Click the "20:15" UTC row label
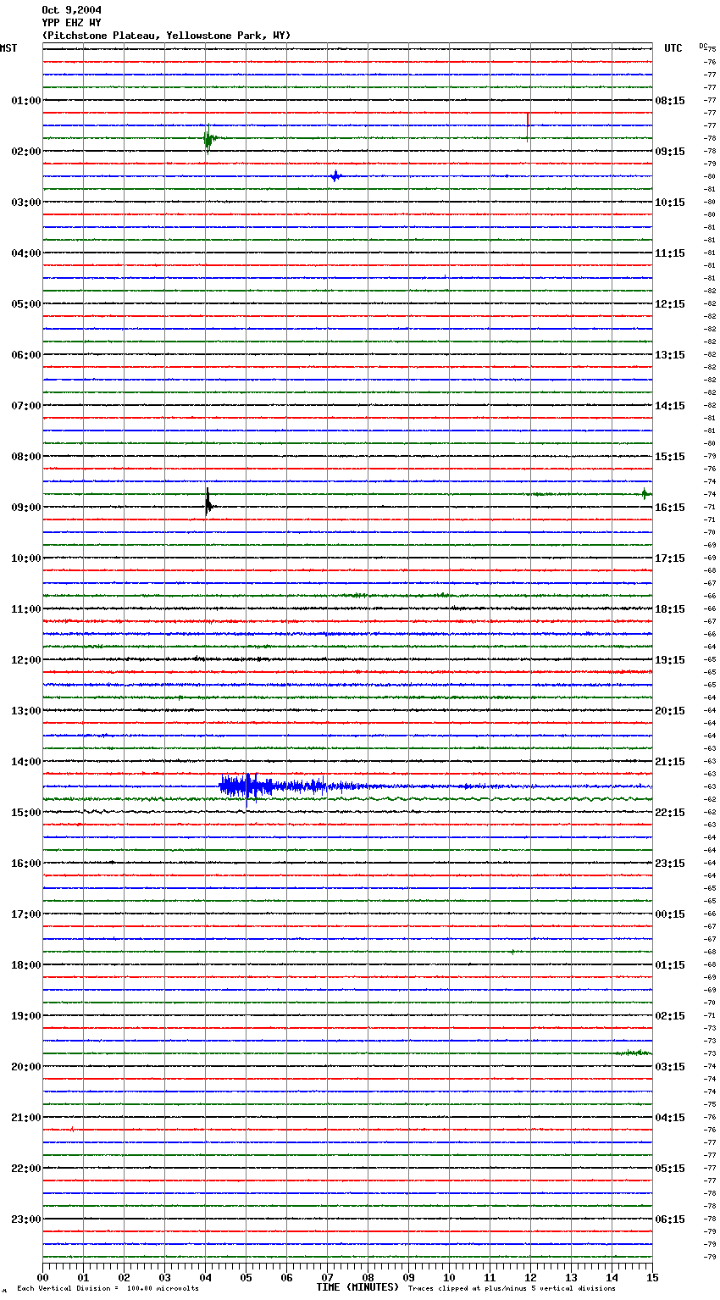The height and width of the screenshot is (1300, 720). [x=670, y=711]
